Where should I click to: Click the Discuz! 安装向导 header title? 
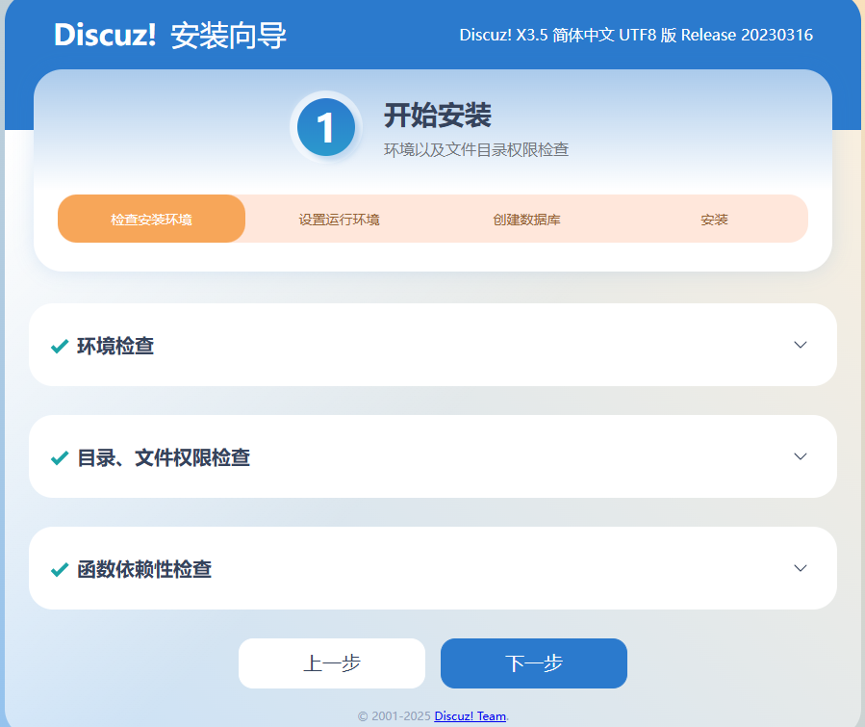coord(170,35)
